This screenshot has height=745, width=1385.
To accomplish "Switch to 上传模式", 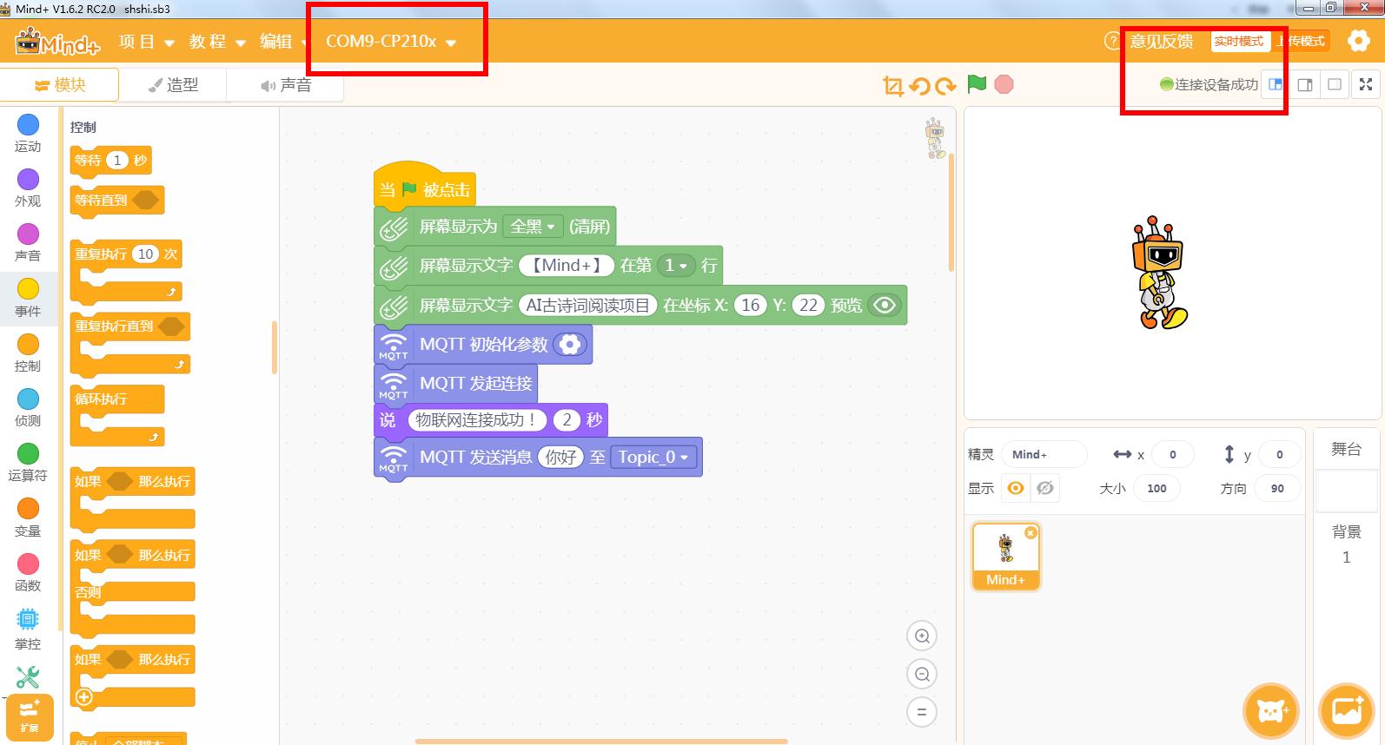I will pos(1301,41).
